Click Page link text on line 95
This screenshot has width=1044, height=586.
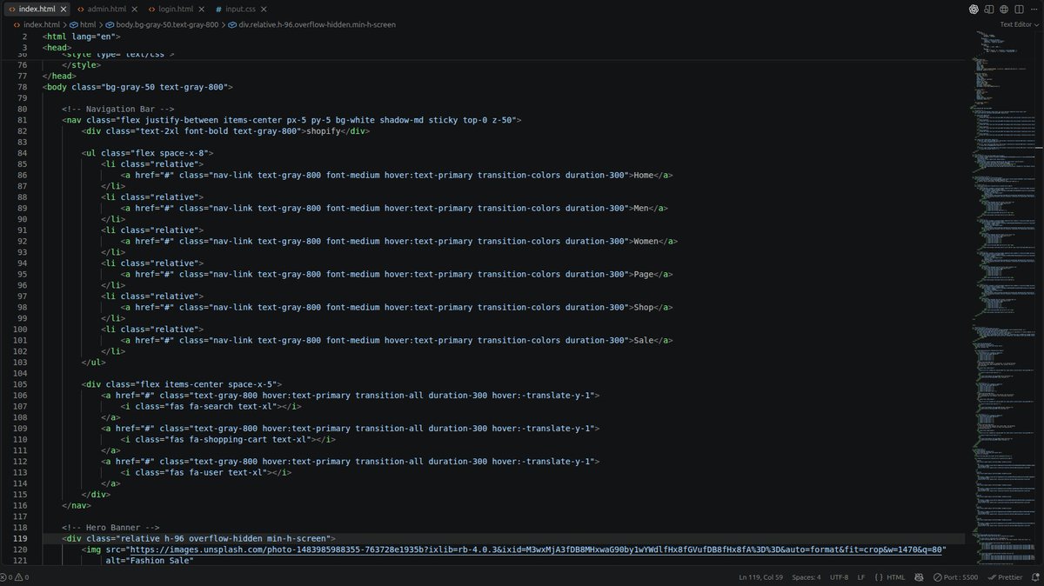pos(643,274)
